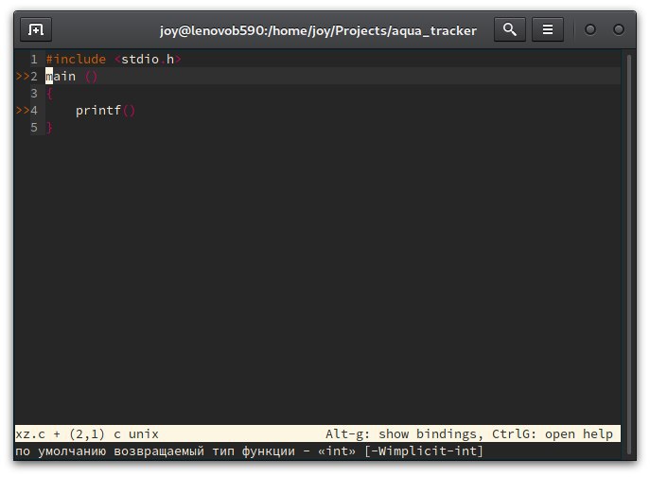Click the closing brace on line 5
The height and width of the screenshot is (477, 650).
click(x=49, y=128)
